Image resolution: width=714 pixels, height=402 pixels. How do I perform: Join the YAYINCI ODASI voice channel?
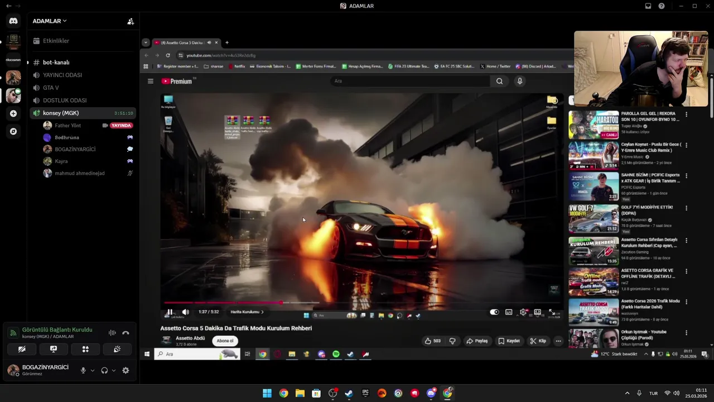click(x=83, y=75)
